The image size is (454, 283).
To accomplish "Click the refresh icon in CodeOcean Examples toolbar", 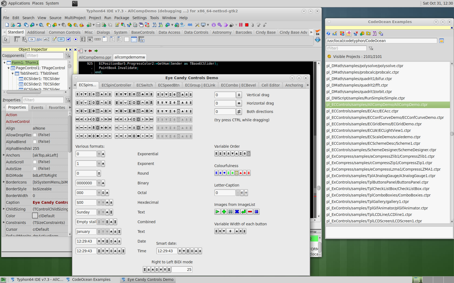I will (x=328, y=33).
